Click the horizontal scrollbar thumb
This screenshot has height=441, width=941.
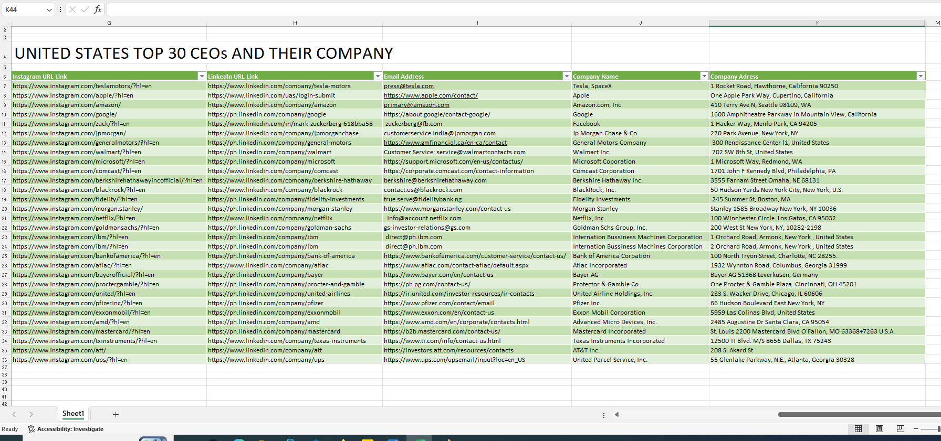[x=859, y=414]
